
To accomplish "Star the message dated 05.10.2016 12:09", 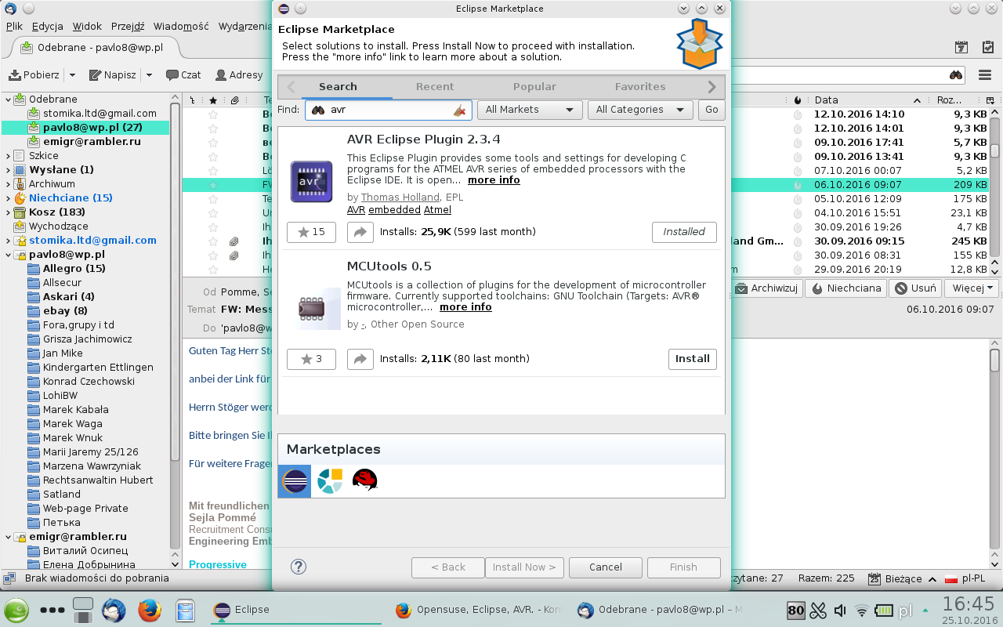I will tap(213, 199).
